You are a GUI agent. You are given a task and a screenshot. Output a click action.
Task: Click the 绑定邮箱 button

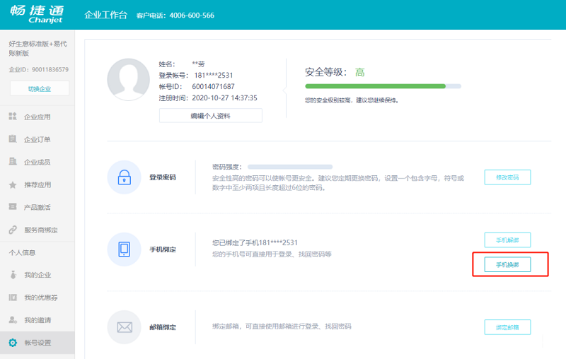point(507,327)
